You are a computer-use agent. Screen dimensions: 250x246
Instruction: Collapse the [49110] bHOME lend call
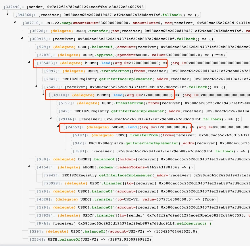tap(43, 94)
